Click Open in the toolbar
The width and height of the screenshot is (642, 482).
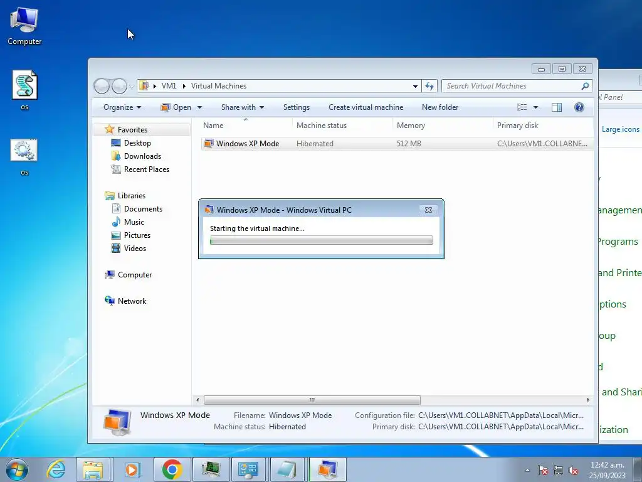click(x=176, y=107)
